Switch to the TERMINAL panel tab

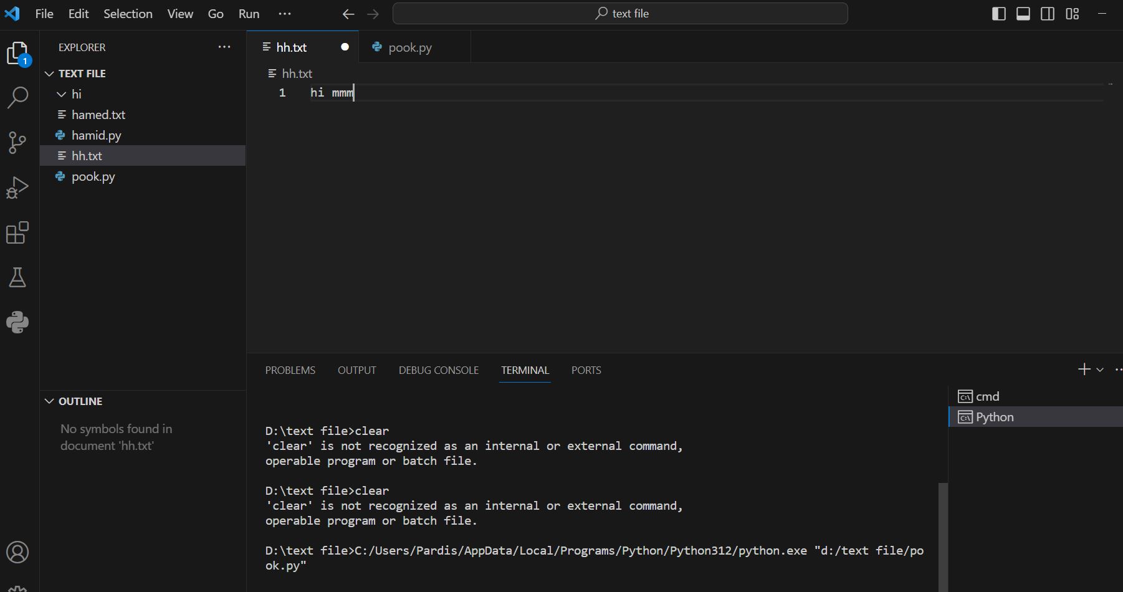(525, 370)
